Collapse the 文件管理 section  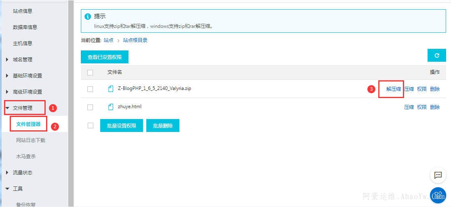coord(23,108)
